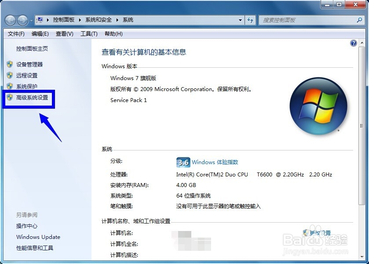Viewport: 369px width, 264px height.
Task: Click shield icon beside 系统保护
Action: click(10, 86)
